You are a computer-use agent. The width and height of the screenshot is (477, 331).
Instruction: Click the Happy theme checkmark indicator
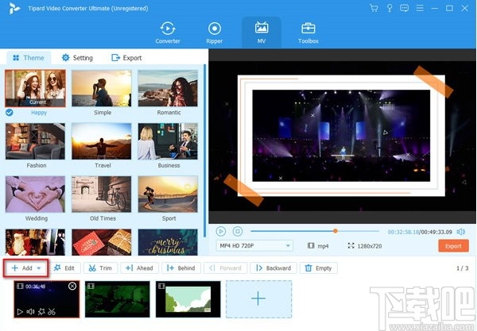click(x=10, y=113)
